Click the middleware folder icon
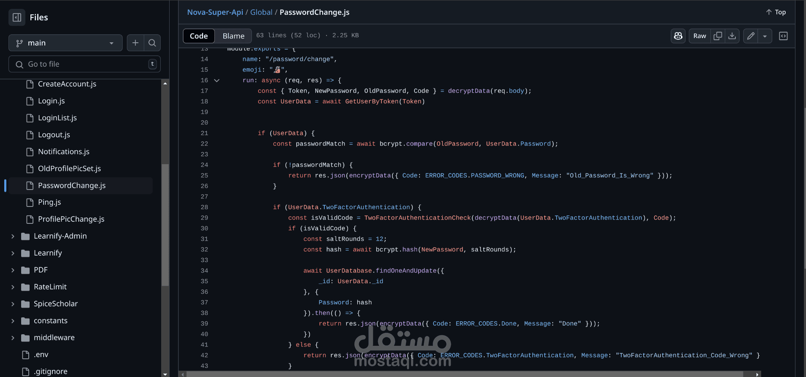 [x=25, y=338]
